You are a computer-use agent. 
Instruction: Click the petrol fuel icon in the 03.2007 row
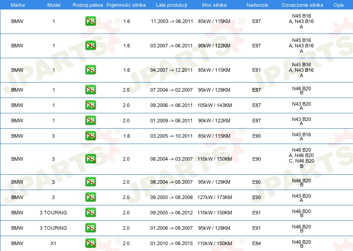pyautogui.click(x=90, y=46)
